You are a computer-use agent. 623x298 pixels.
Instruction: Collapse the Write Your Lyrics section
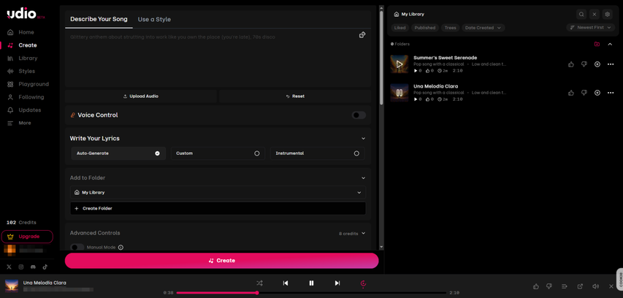363,138
